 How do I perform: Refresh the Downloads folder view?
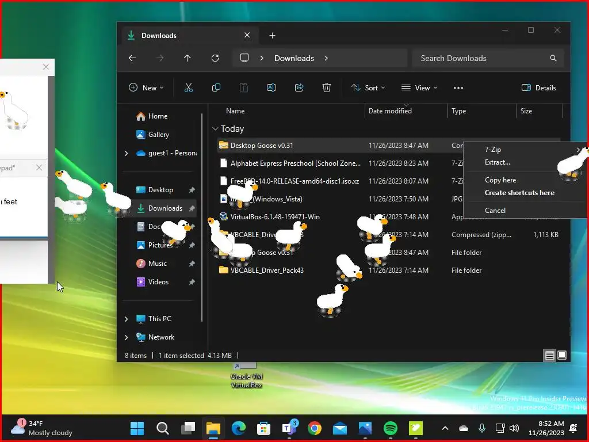point(215,58)
